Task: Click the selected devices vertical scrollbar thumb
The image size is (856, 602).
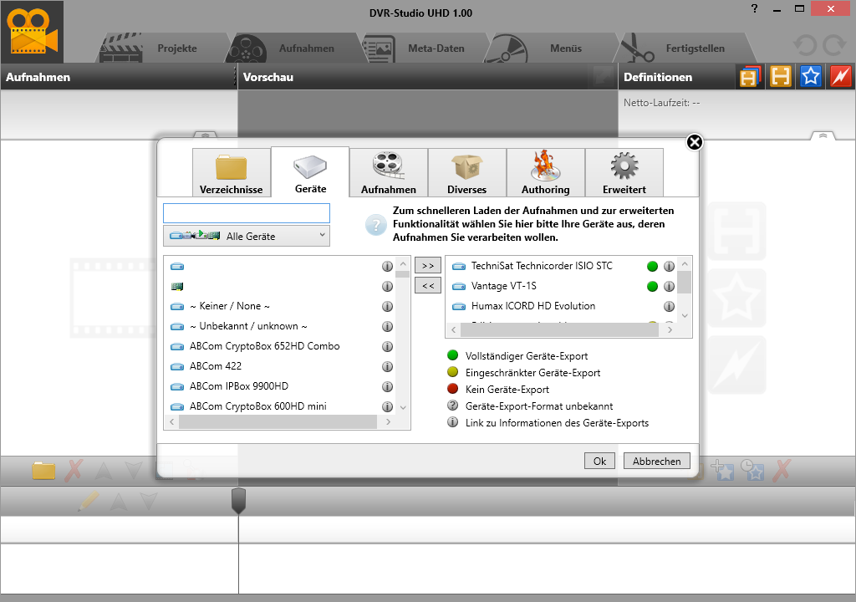Action: (x=684, y=282)
